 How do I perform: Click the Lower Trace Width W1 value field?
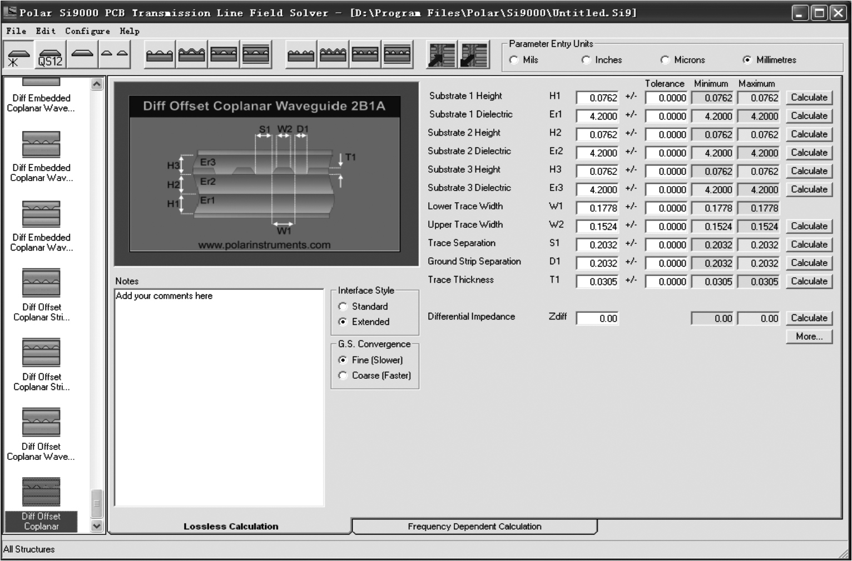[597, 208]
